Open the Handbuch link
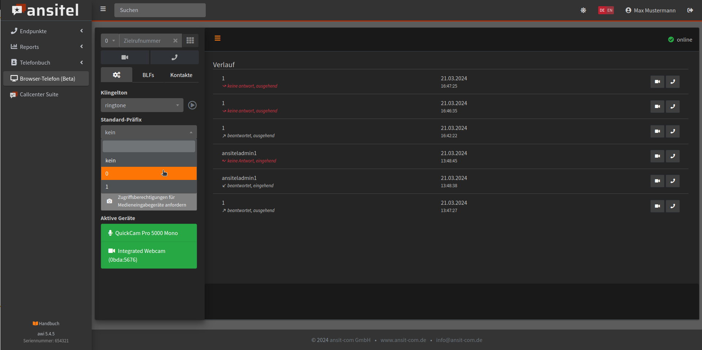 point(46,324)
